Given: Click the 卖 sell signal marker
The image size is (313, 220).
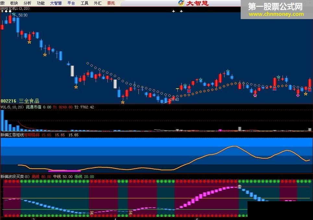Looking at the screenshot, I should pos(240,187).
